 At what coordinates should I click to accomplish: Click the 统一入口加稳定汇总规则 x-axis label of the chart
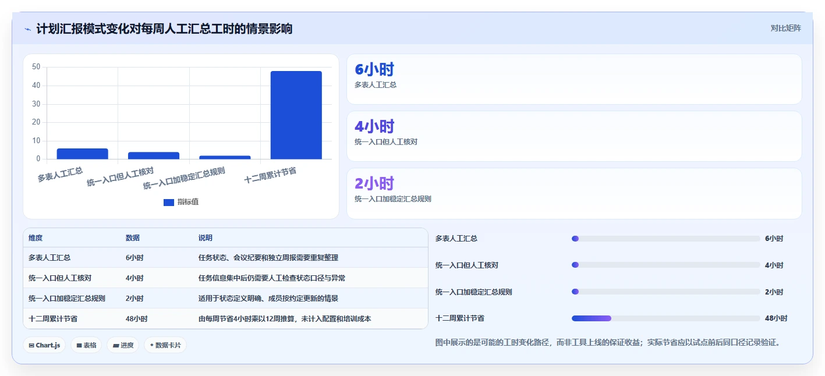184,178
